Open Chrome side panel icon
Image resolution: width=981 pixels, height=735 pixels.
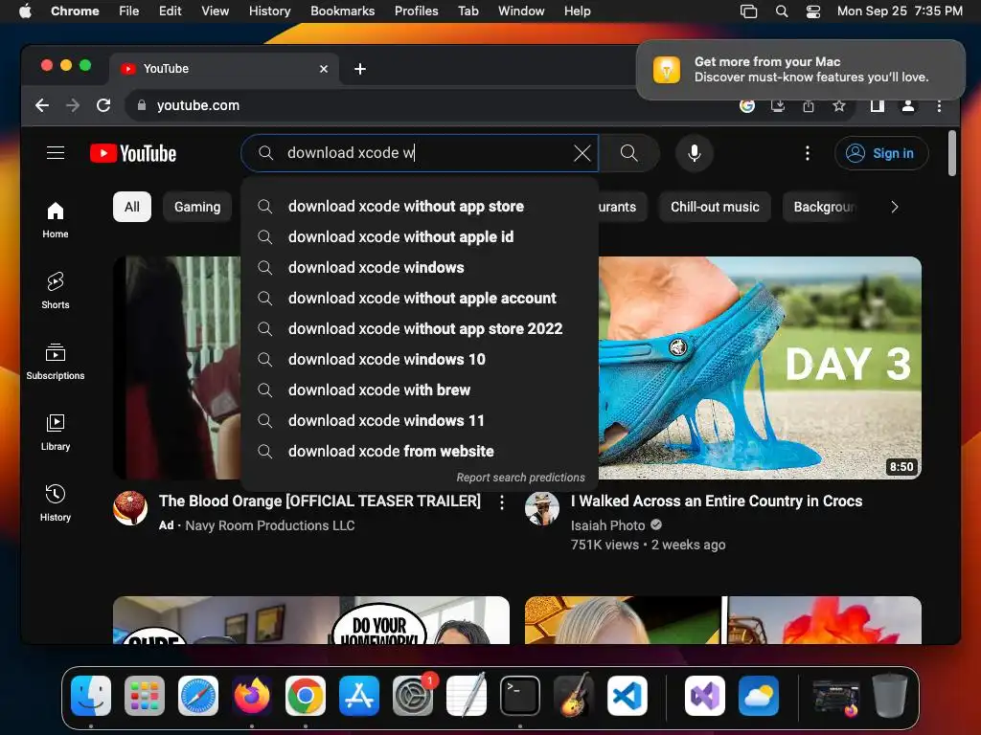878,105
